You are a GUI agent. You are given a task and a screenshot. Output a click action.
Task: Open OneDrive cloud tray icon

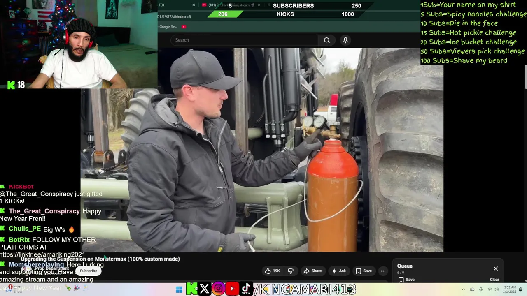point(472,289)
